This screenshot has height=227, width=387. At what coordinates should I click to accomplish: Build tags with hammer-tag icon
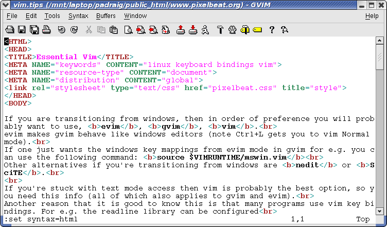coord(245,30)
